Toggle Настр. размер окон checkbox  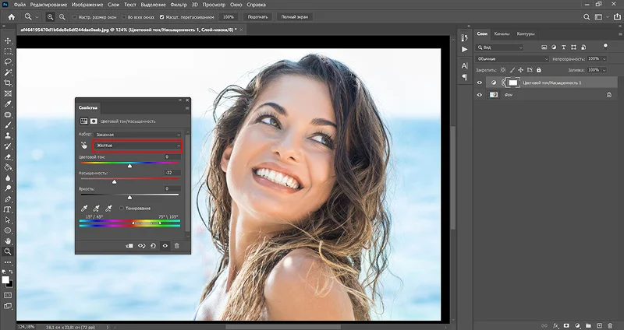pyautogui.click(x=74, y=17)
